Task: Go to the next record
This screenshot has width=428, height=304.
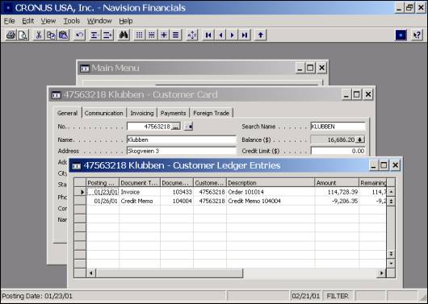Action: pos(233,35)
